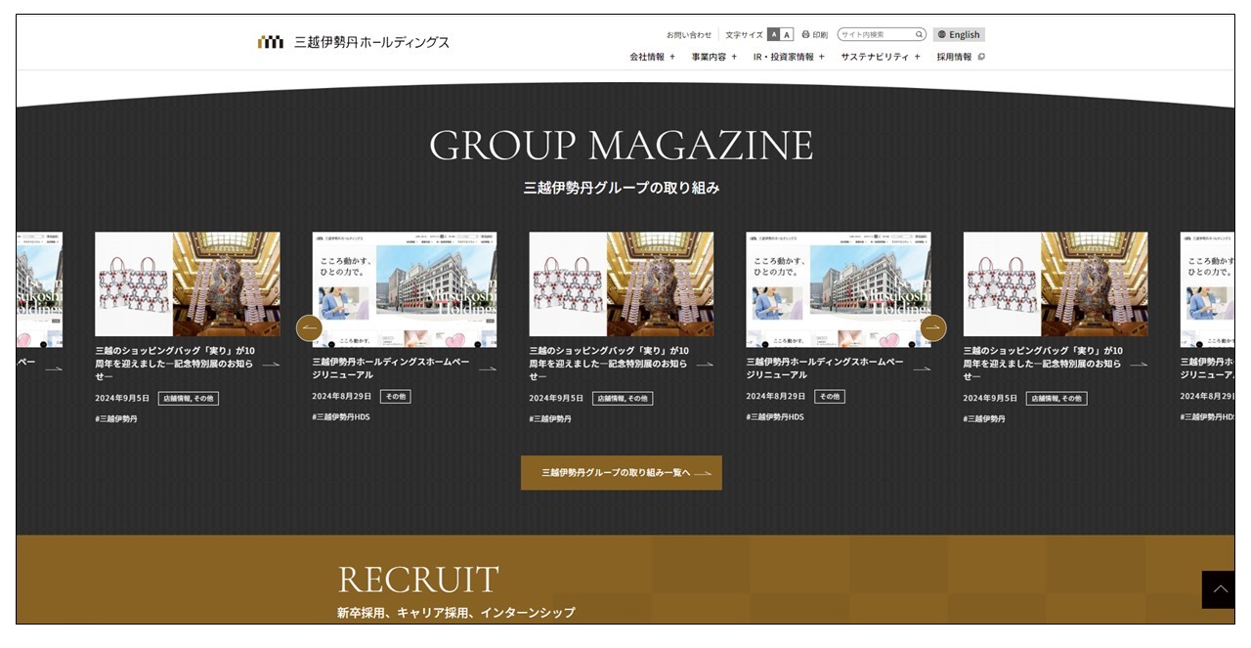The height and width of the screenshot is (648, 1251).
Task: Expand the plus sign beside IR・投資家情報
Action: point(822,57)
